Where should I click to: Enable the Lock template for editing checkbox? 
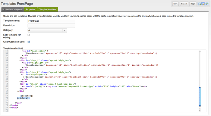29,35
